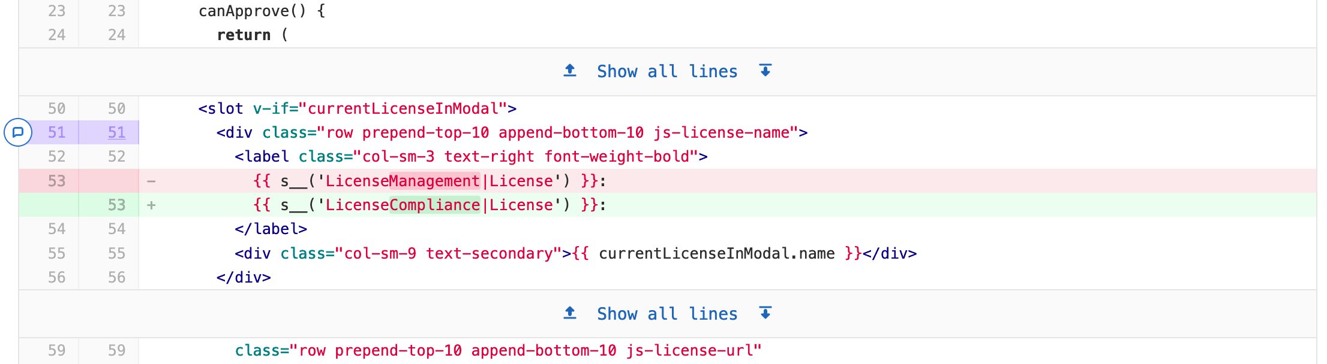
Task: Click the highlighted "Management" removed text
Action: pos(434,181)
